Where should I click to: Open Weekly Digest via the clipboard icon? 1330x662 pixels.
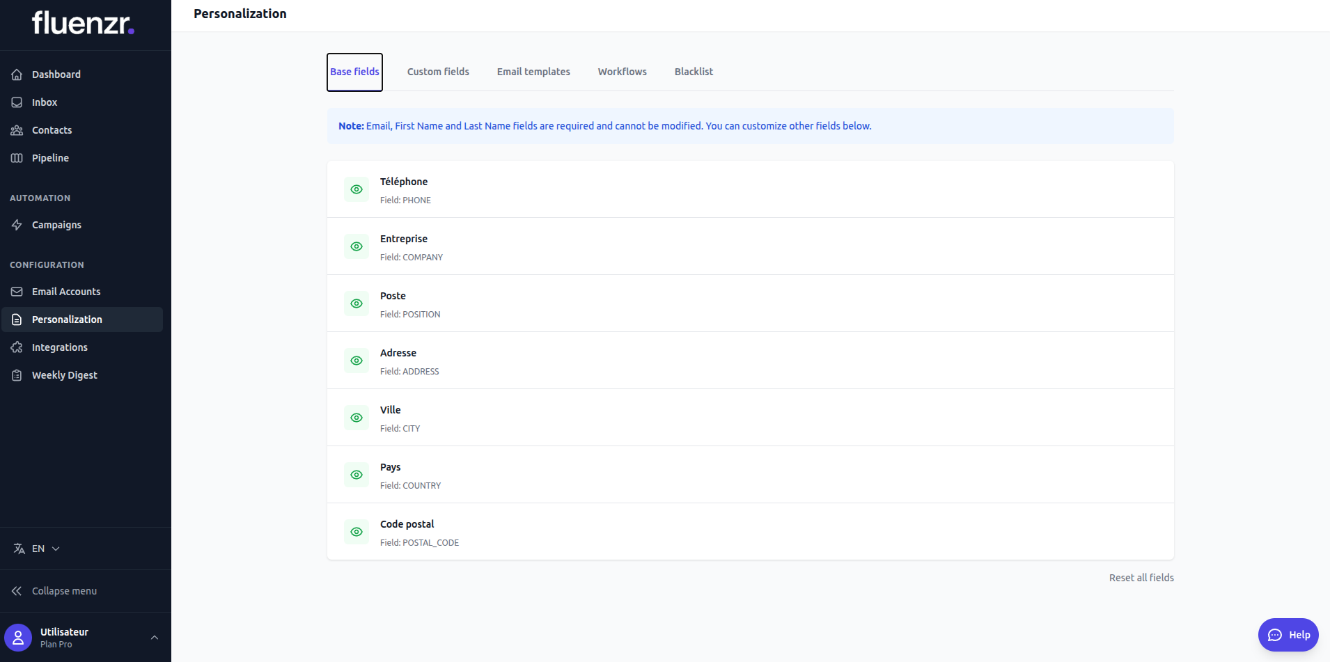(17, 375)
